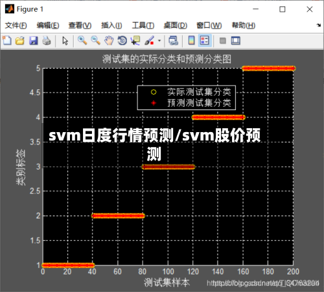
Task: Click the y-axis tick label 2.5
Action: click(35, 191)
